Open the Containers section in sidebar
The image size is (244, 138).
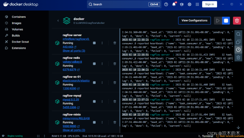tap(19, 17)
